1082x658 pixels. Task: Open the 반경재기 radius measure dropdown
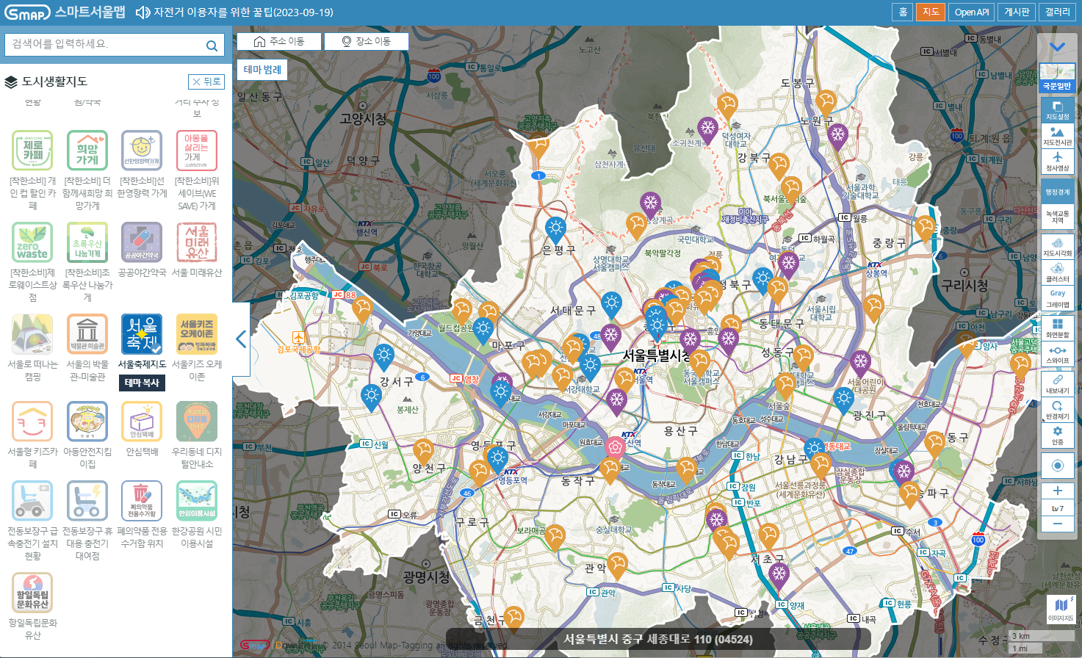click(1057, 410)
